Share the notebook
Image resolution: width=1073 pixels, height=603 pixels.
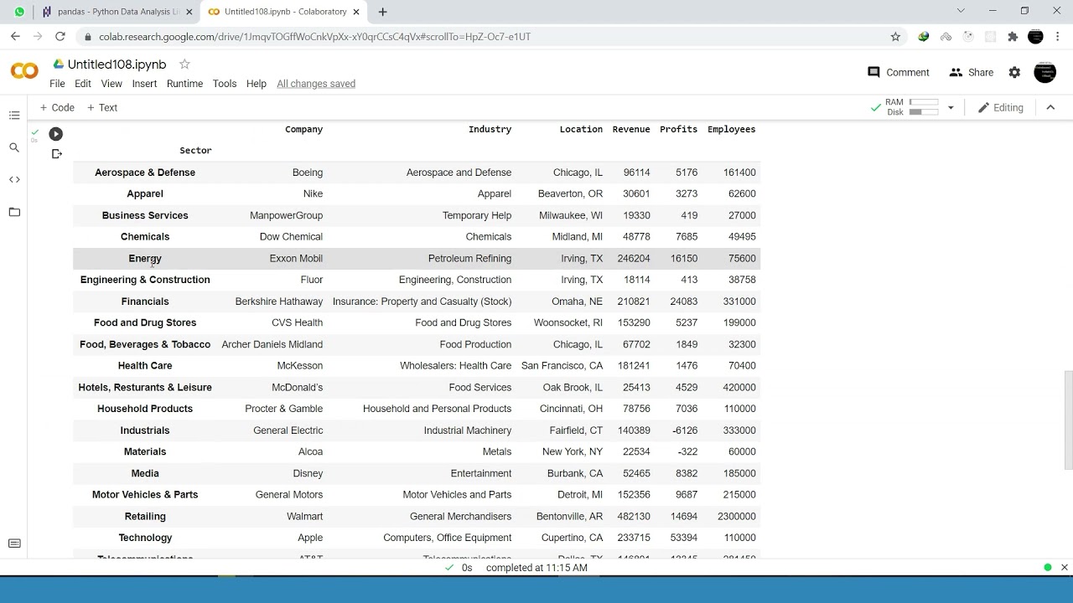click(x=971, y=73)
